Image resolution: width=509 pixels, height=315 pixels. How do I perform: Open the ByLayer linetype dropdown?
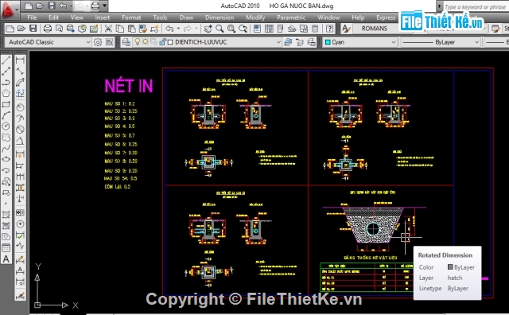coord(441,42)
